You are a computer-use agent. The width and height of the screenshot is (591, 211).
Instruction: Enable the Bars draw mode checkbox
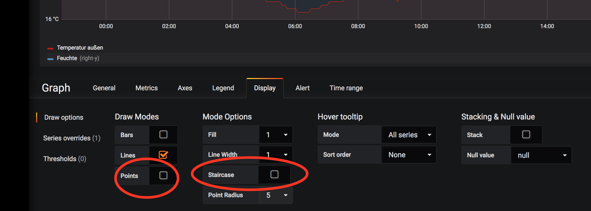(x=163, y=135)
